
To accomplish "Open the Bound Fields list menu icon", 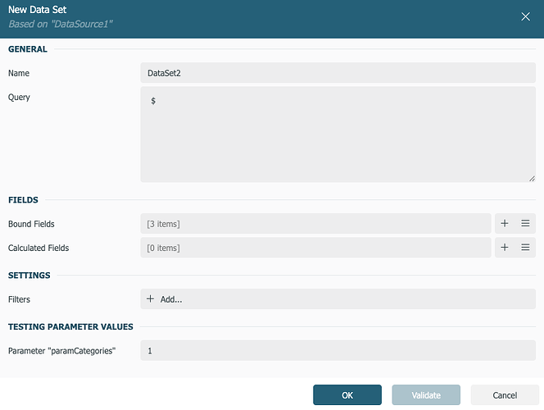I will 525,224.
